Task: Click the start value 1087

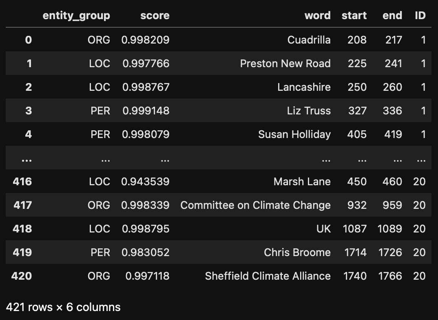Action: click(x=354, y=229)
